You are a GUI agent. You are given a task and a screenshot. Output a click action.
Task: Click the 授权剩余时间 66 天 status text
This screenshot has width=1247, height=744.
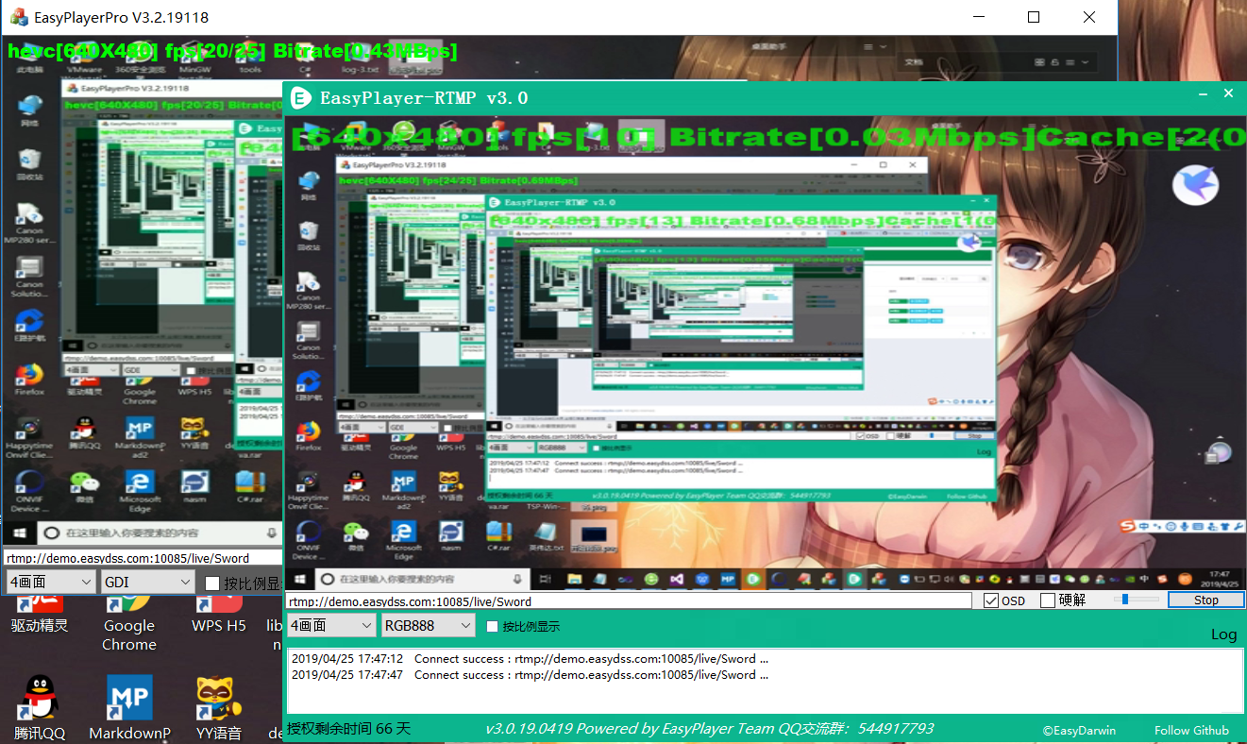point(348,729)
